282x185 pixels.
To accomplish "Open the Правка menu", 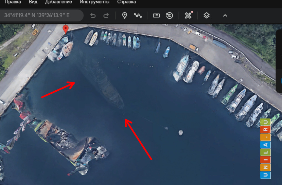I will (x=13, y=2).
